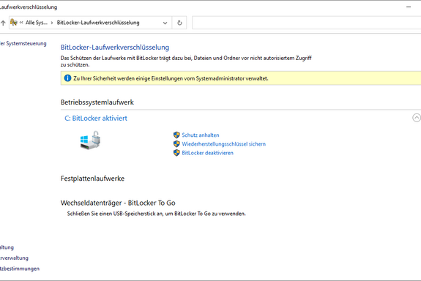Click the blue 'BitLocker-Laufwerkverschlüsselung' page title
The height and width of the screenshot is (281, 421).
(x=115, y=48)
